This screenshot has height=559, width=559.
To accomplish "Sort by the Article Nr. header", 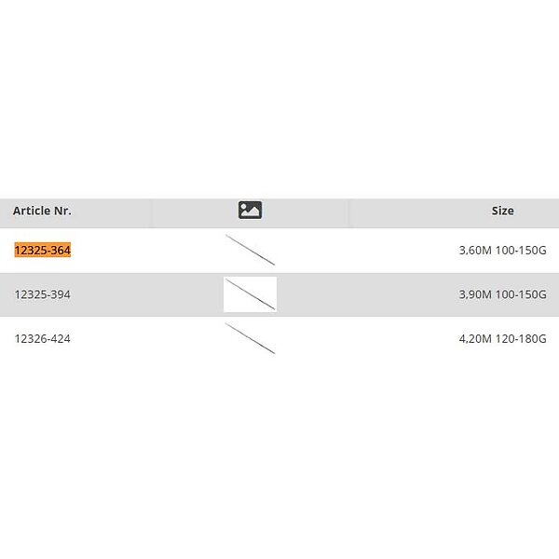I will [x=42, y=211].
